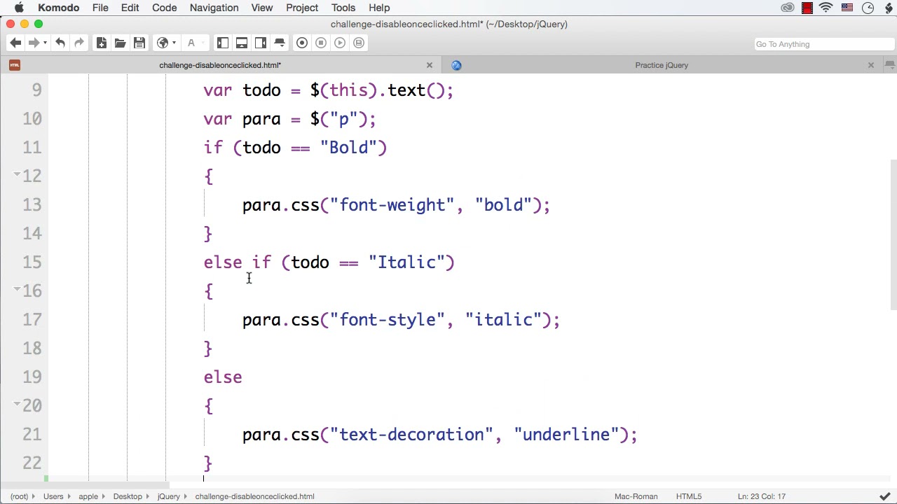Close the Practice jQuery tab
Image resolution: width=897 pixels, height=504 pixels.
pyautogui.click(x=871, y=65)
